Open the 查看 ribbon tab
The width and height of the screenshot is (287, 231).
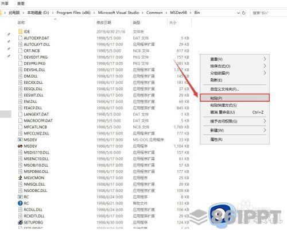[x=21, y=3]
